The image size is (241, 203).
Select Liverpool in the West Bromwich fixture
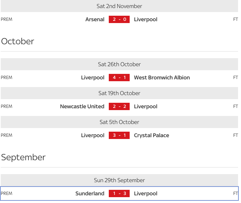(x=93, y=78)
